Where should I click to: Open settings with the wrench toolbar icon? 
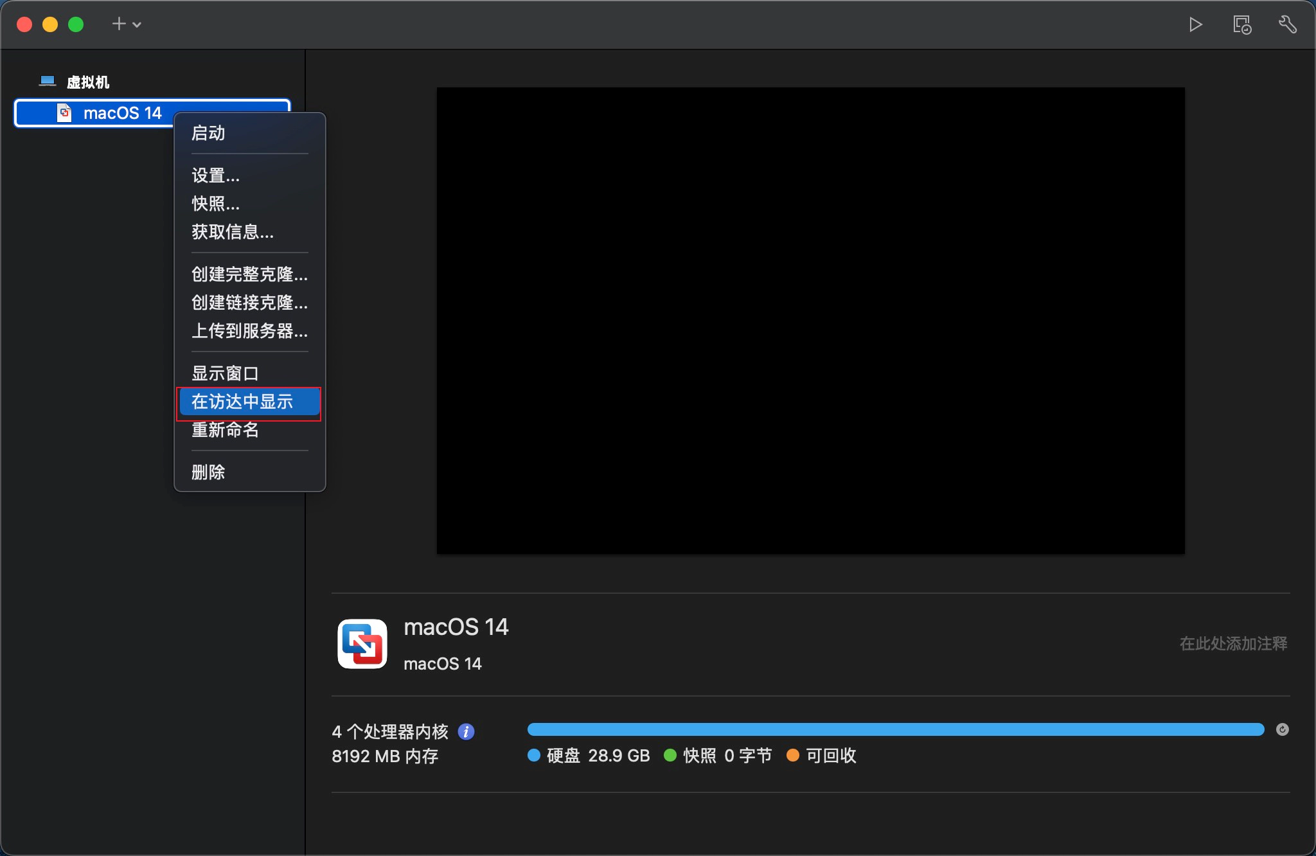1288,24
